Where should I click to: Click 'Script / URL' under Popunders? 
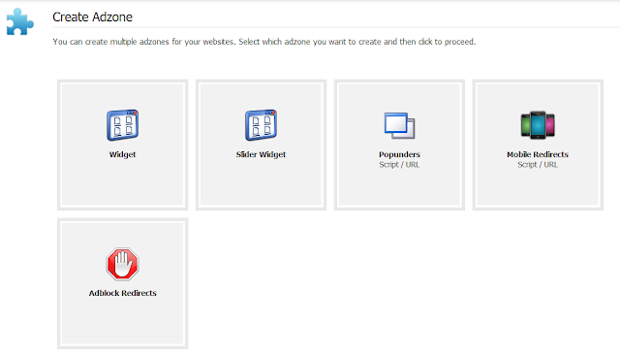pos(399,165)
